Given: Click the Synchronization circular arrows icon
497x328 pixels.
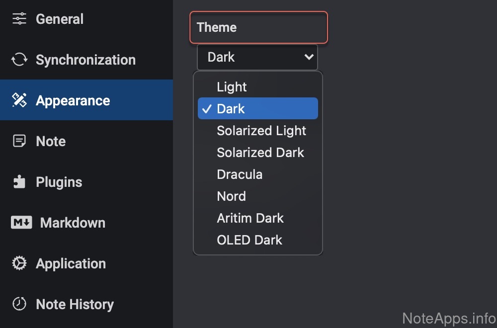Looking at the screenshot, I should click(19, 60).
